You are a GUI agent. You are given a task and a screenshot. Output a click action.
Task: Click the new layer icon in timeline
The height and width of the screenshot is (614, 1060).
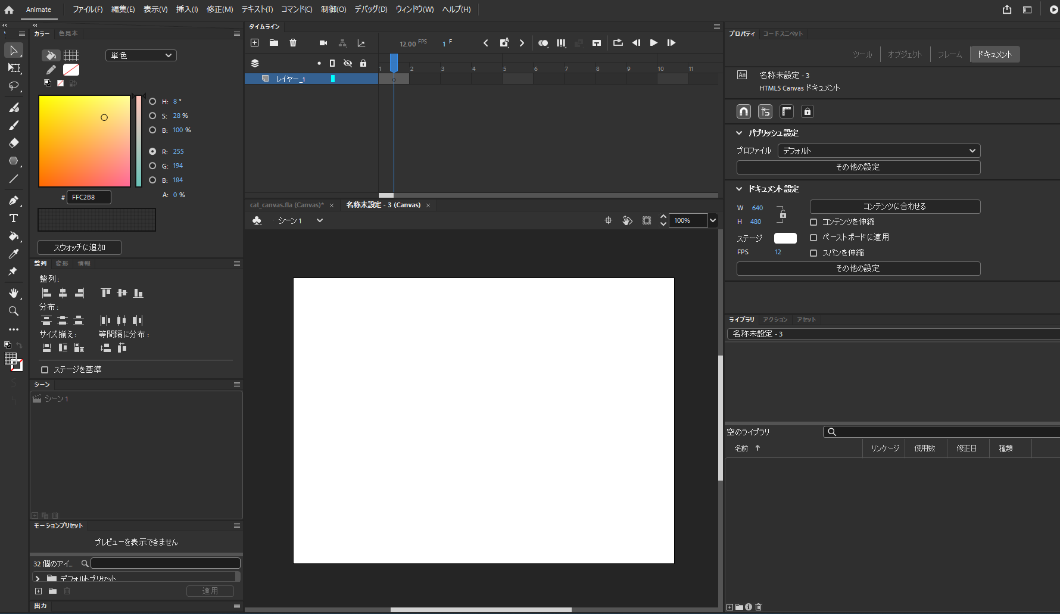point(255,43)
